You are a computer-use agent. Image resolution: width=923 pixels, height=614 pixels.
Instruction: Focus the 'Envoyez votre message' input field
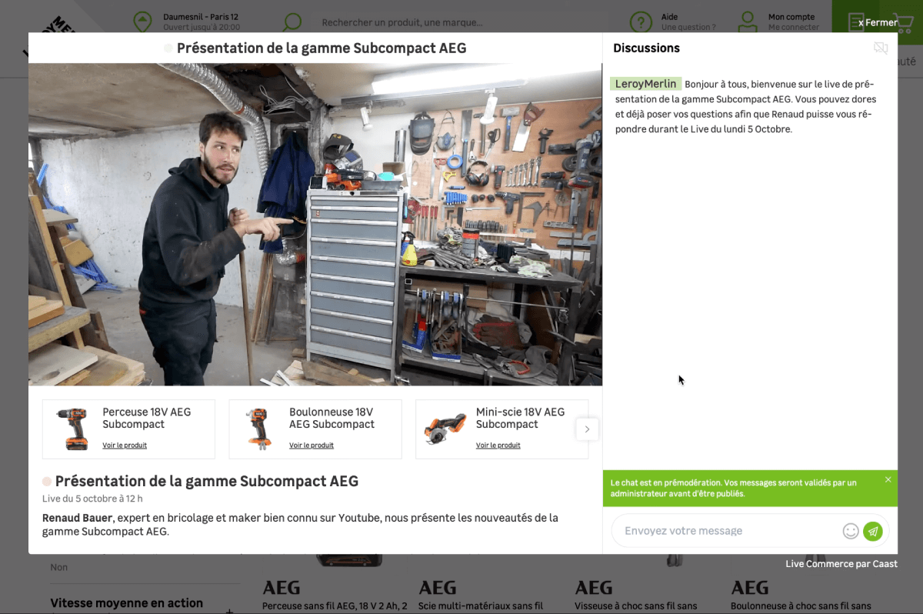pos(727,531)
